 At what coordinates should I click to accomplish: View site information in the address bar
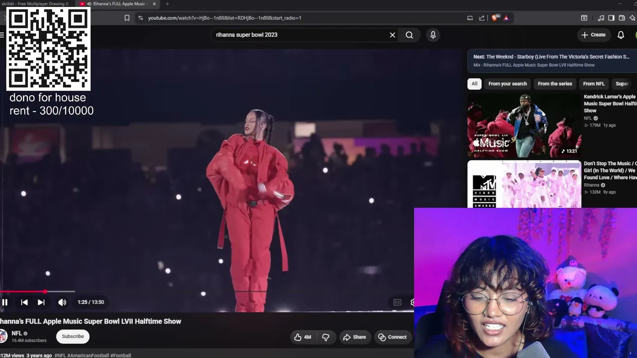[x=140, y=18]
